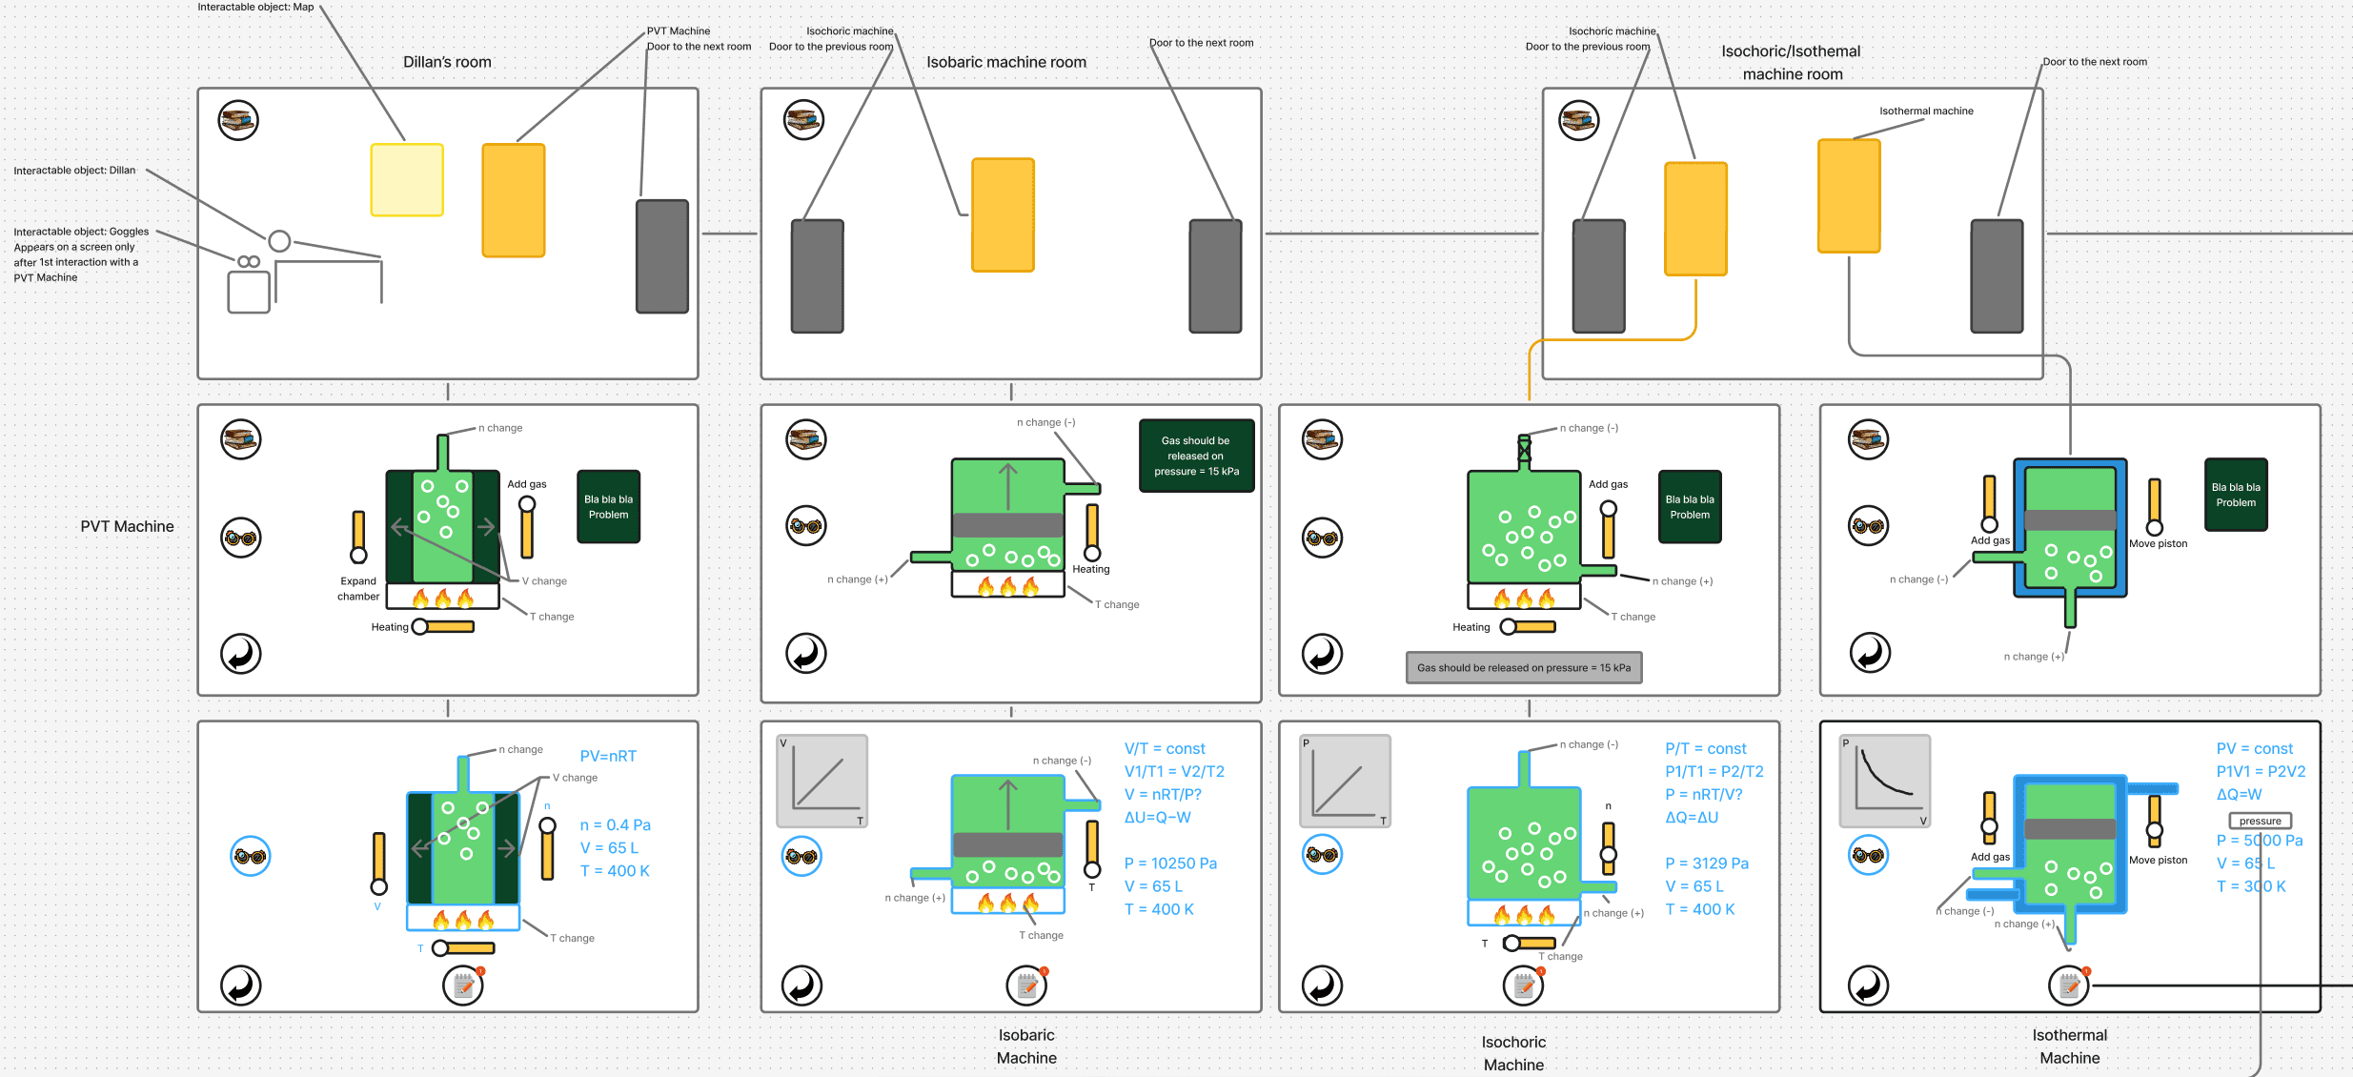Click the books icon in Isobaric machine room
This screenshot has width=2353, height=1077.
click(803, 120)
